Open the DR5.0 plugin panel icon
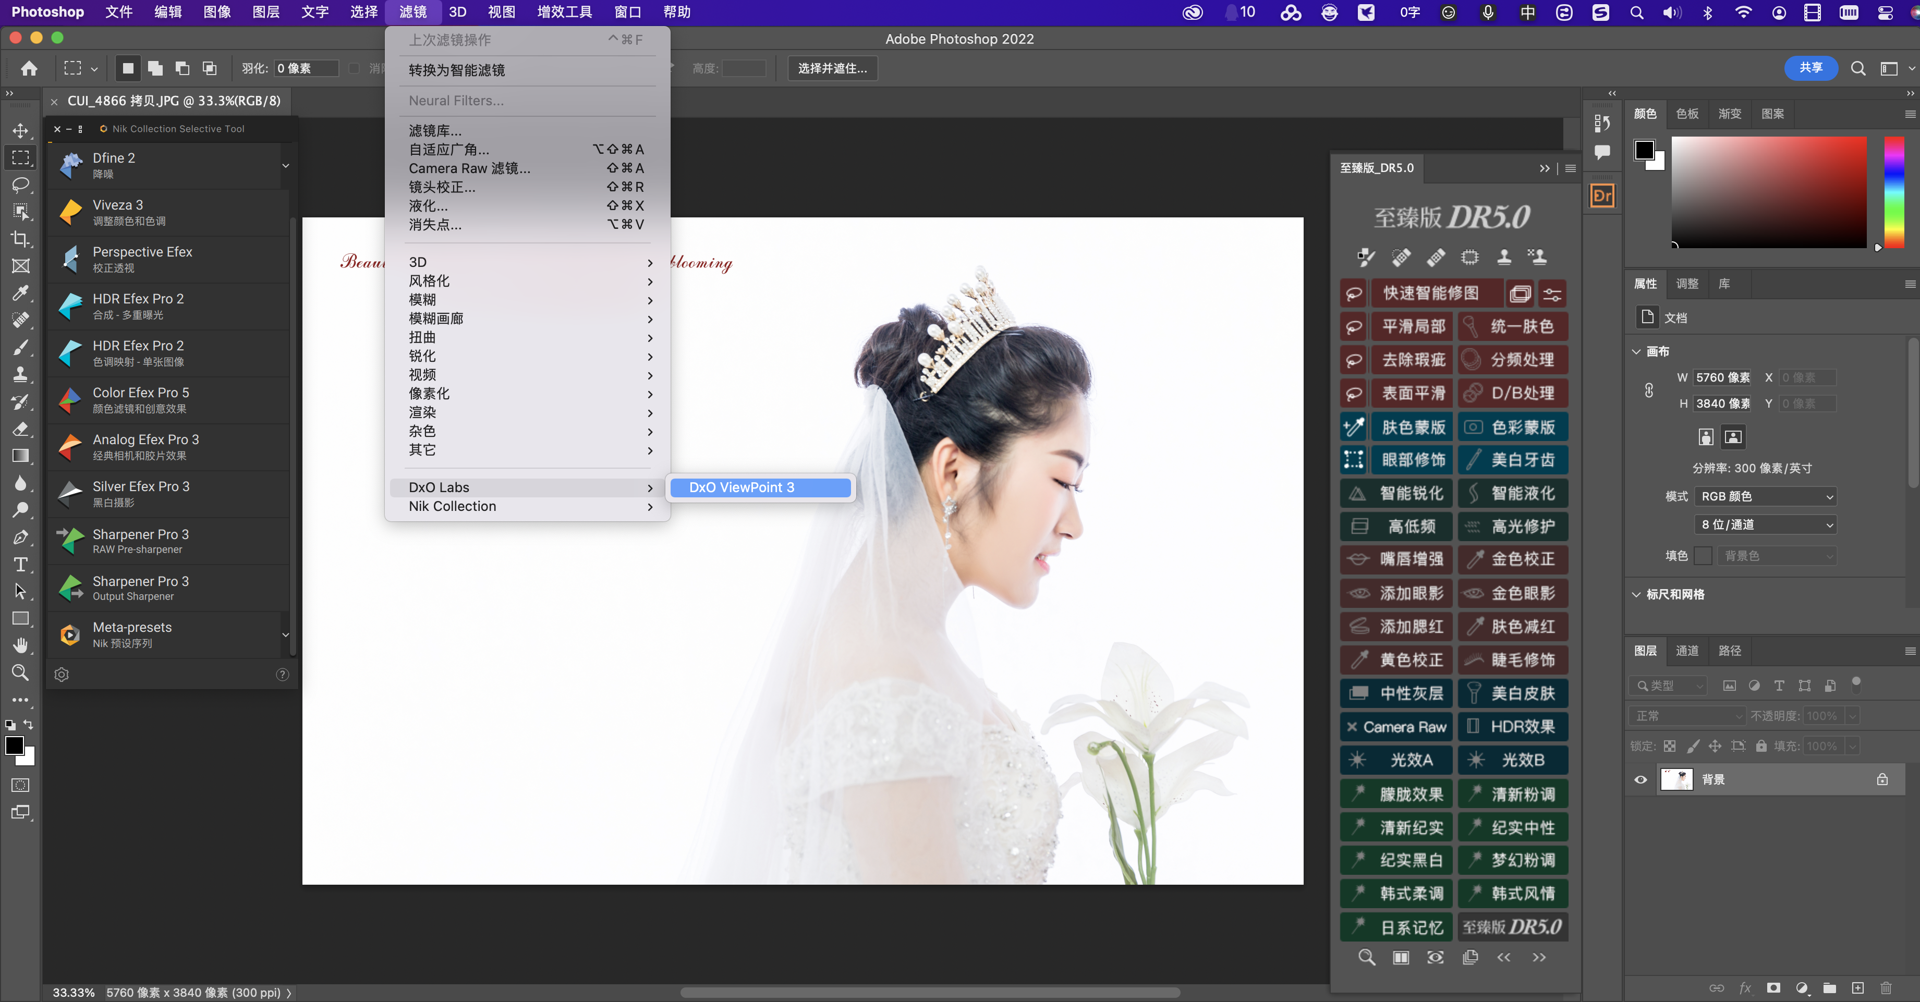 point(1602,196)
